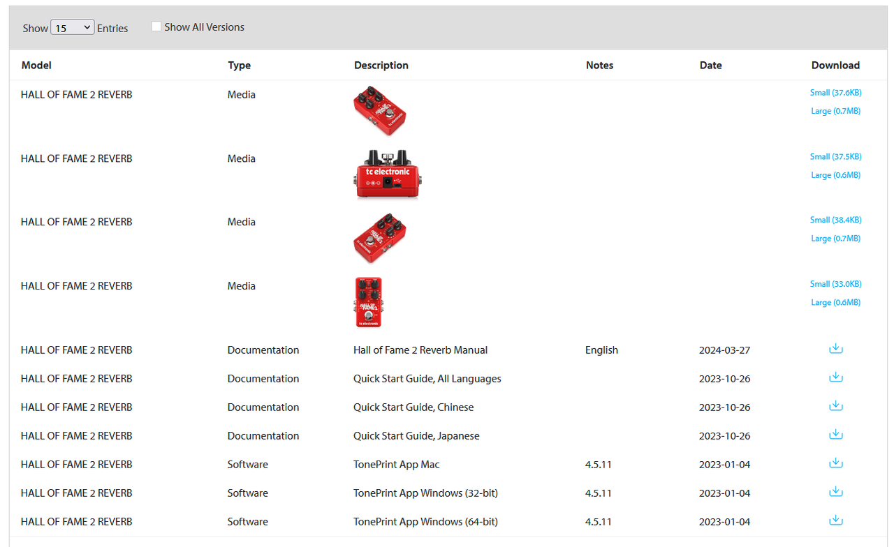The height and width of the screenshot is (547, 894).
Task: Click Software type in TonePrint App Mac row
Action: pyautogui.click(x=248, y=465)
